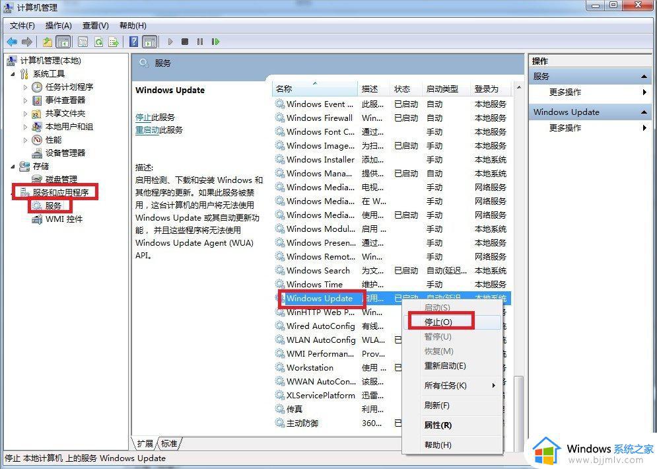This screenshot has width=657, height=469.
Task: Open the 查看(V) menu
Action: (96, 26)
